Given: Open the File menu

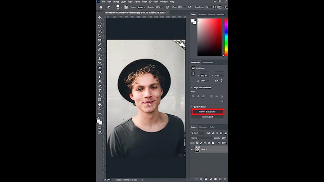Looking at the screenshot, I should click(104, 2).
